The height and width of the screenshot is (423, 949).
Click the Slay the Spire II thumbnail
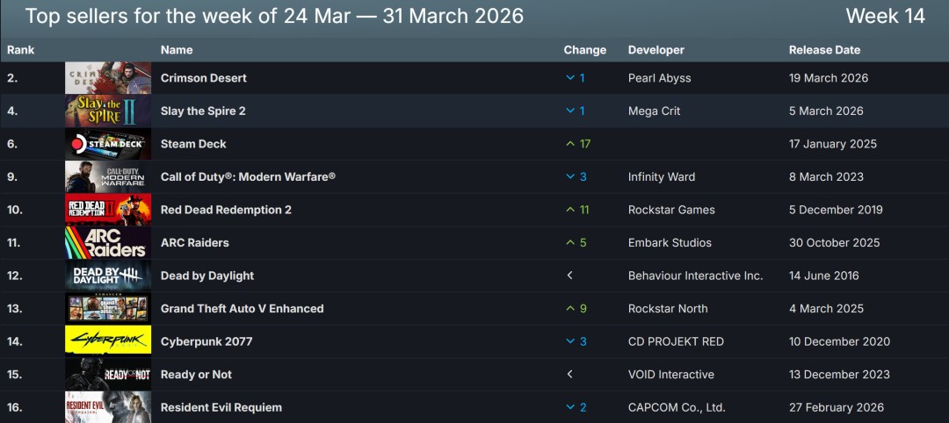coord(108,111)
